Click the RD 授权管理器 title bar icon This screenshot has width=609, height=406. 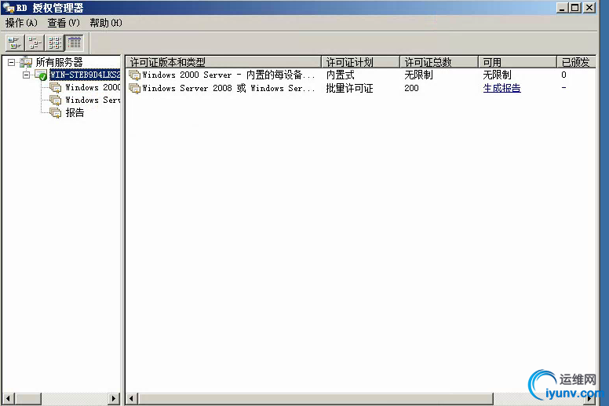pos(9,8)
